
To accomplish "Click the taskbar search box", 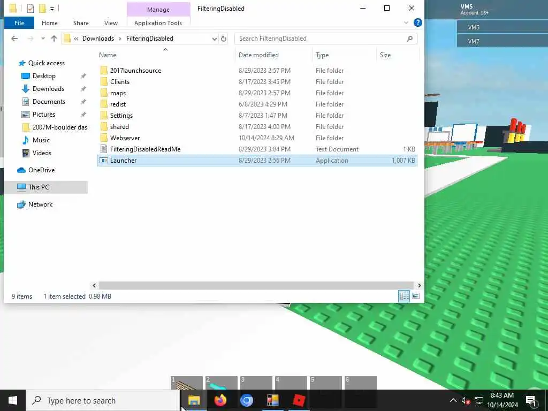I will pyautogui.click(x=103, y=400).
